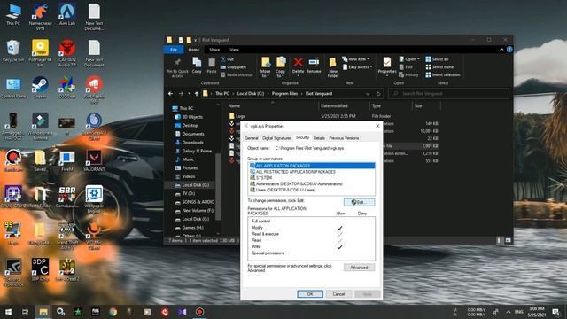
Task: Open the Explorer Help question-mark icon
Action: (x=509, y=50)
